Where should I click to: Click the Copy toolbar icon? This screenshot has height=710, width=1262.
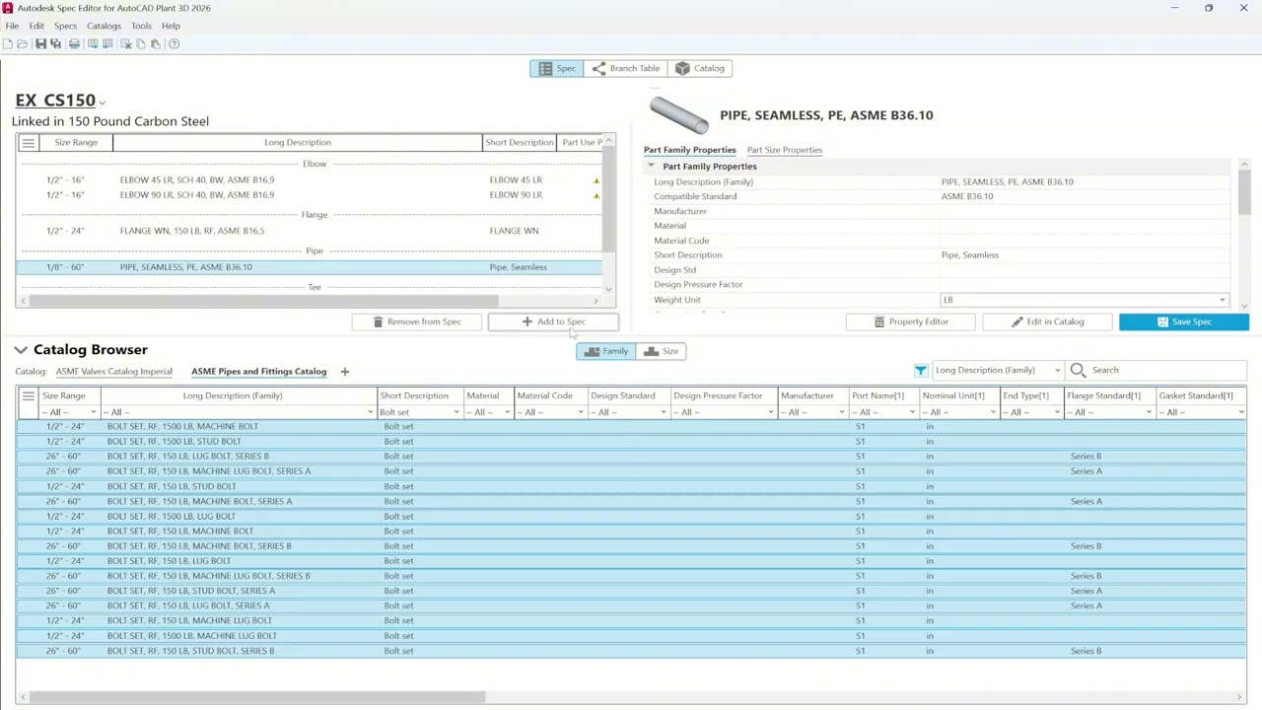[x=141, y=43]
